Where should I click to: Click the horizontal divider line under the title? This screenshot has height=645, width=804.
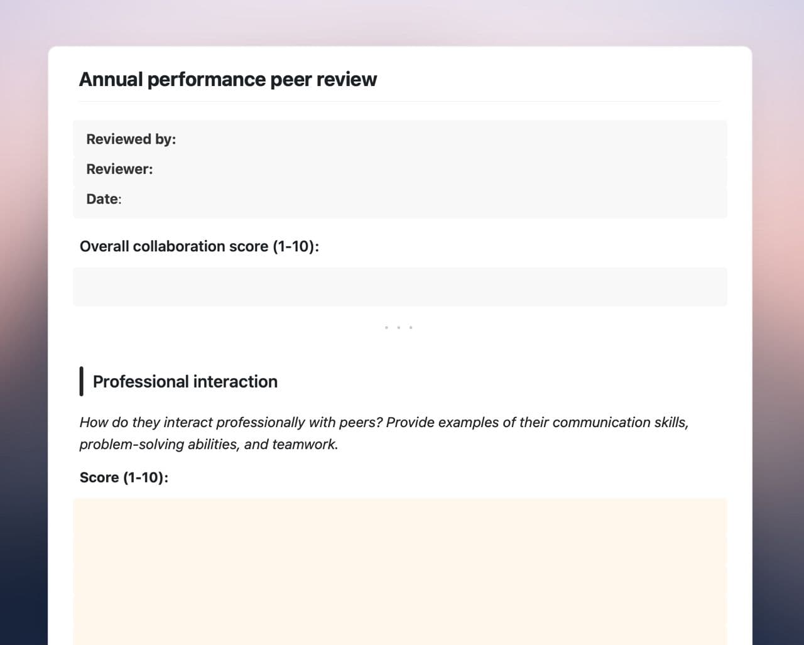pyautogui.click(x=399, y=102)
